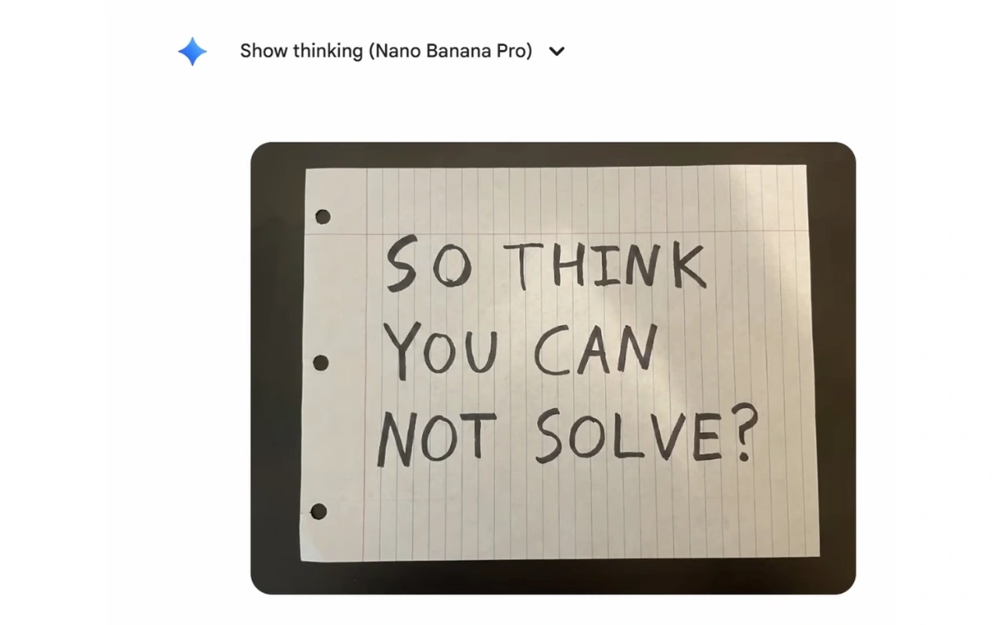The width and height of the screenshot is (1000, 625).
Task: Open the Show thinking (Nano Banana Pro) label
Action: (386, 51)
